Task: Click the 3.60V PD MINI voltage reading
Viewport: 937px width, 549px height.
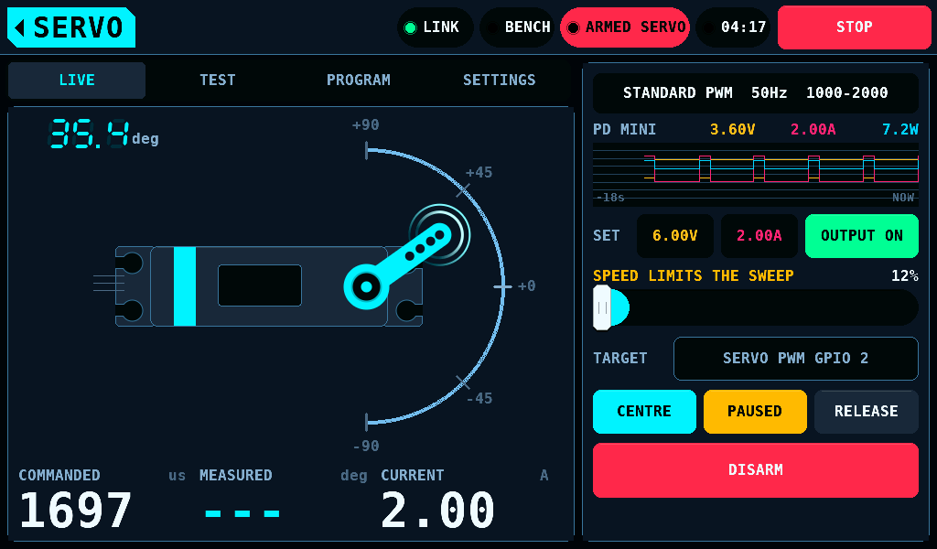Action: 733,130
